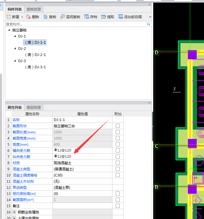Click the 横向受力筋 property link
Viewport: 204px width, 219px height.
pos(21,151)
